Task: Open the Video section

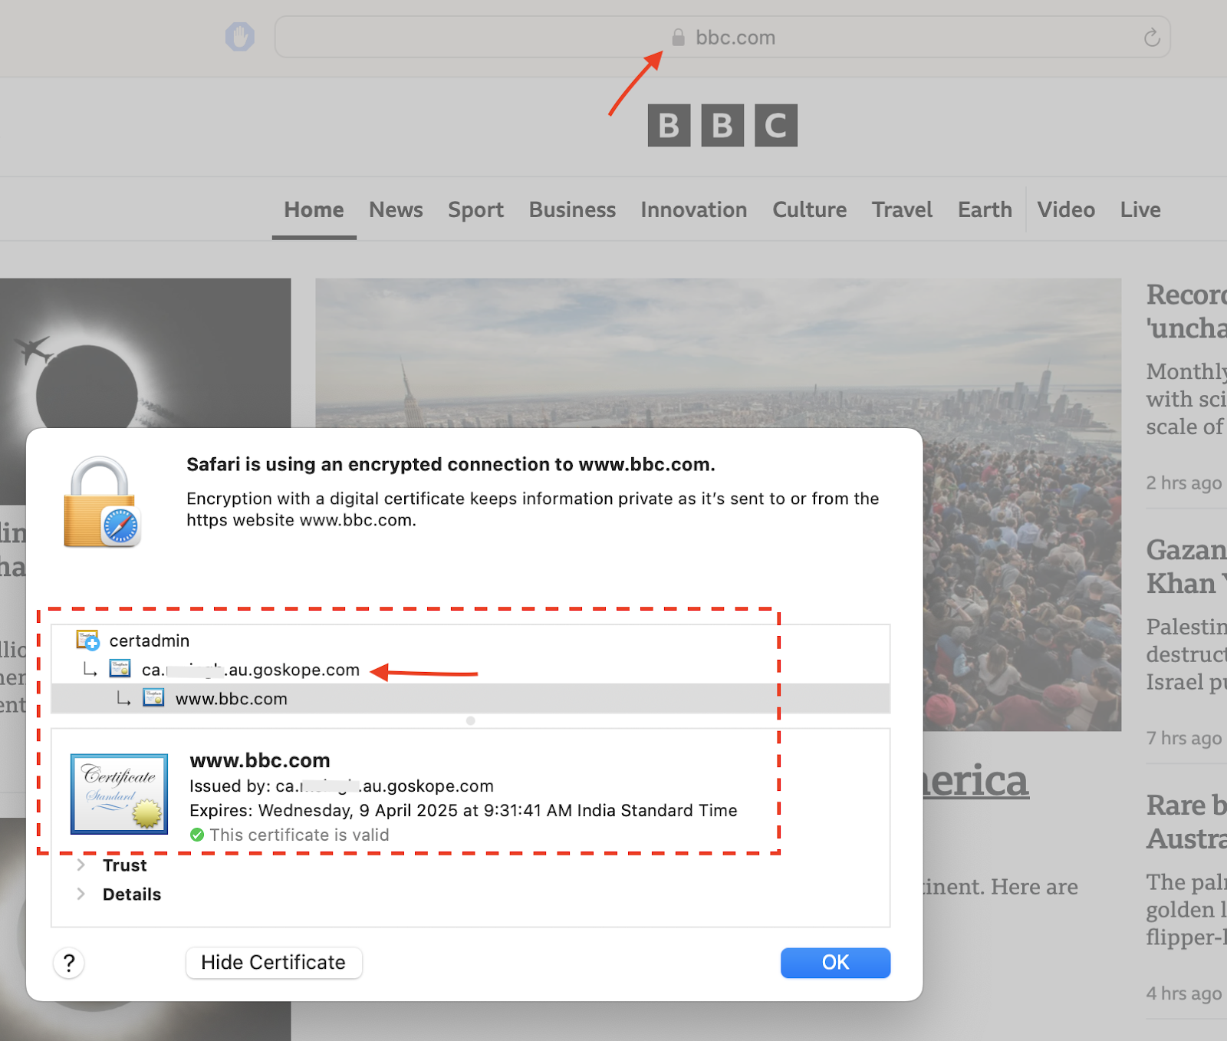Action: (x=1066, y=210)
